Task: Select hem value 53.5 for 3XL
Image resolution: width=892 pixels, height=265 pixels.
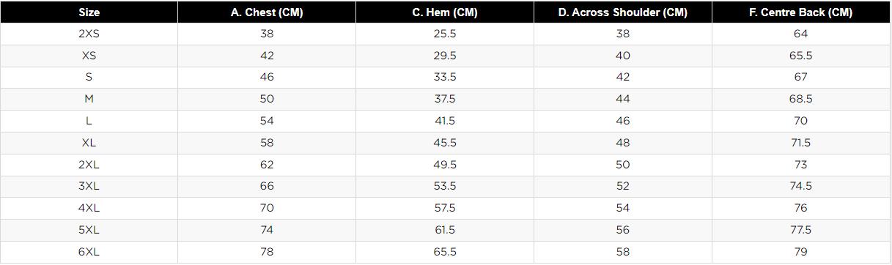Action: [x=445, y=186]
